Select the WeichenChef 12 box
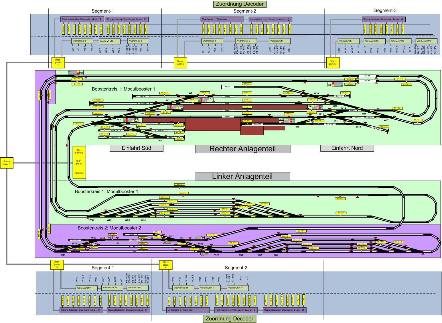Image resolution: width=442 pixels, height=323 pixels. [x=112, y=288]
